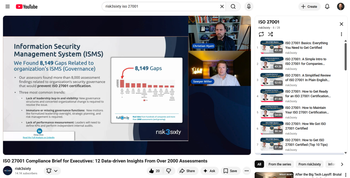This screenshot has height=178, width=350.
Task: Toggle playlist shuffle
Action: pyautogui.click(x=270, y=34)
